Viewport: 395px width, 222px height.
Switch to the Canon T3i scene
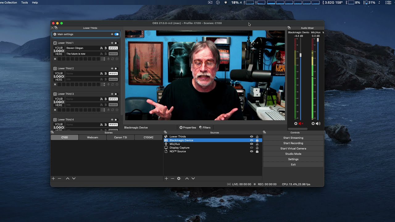(120, 138)
